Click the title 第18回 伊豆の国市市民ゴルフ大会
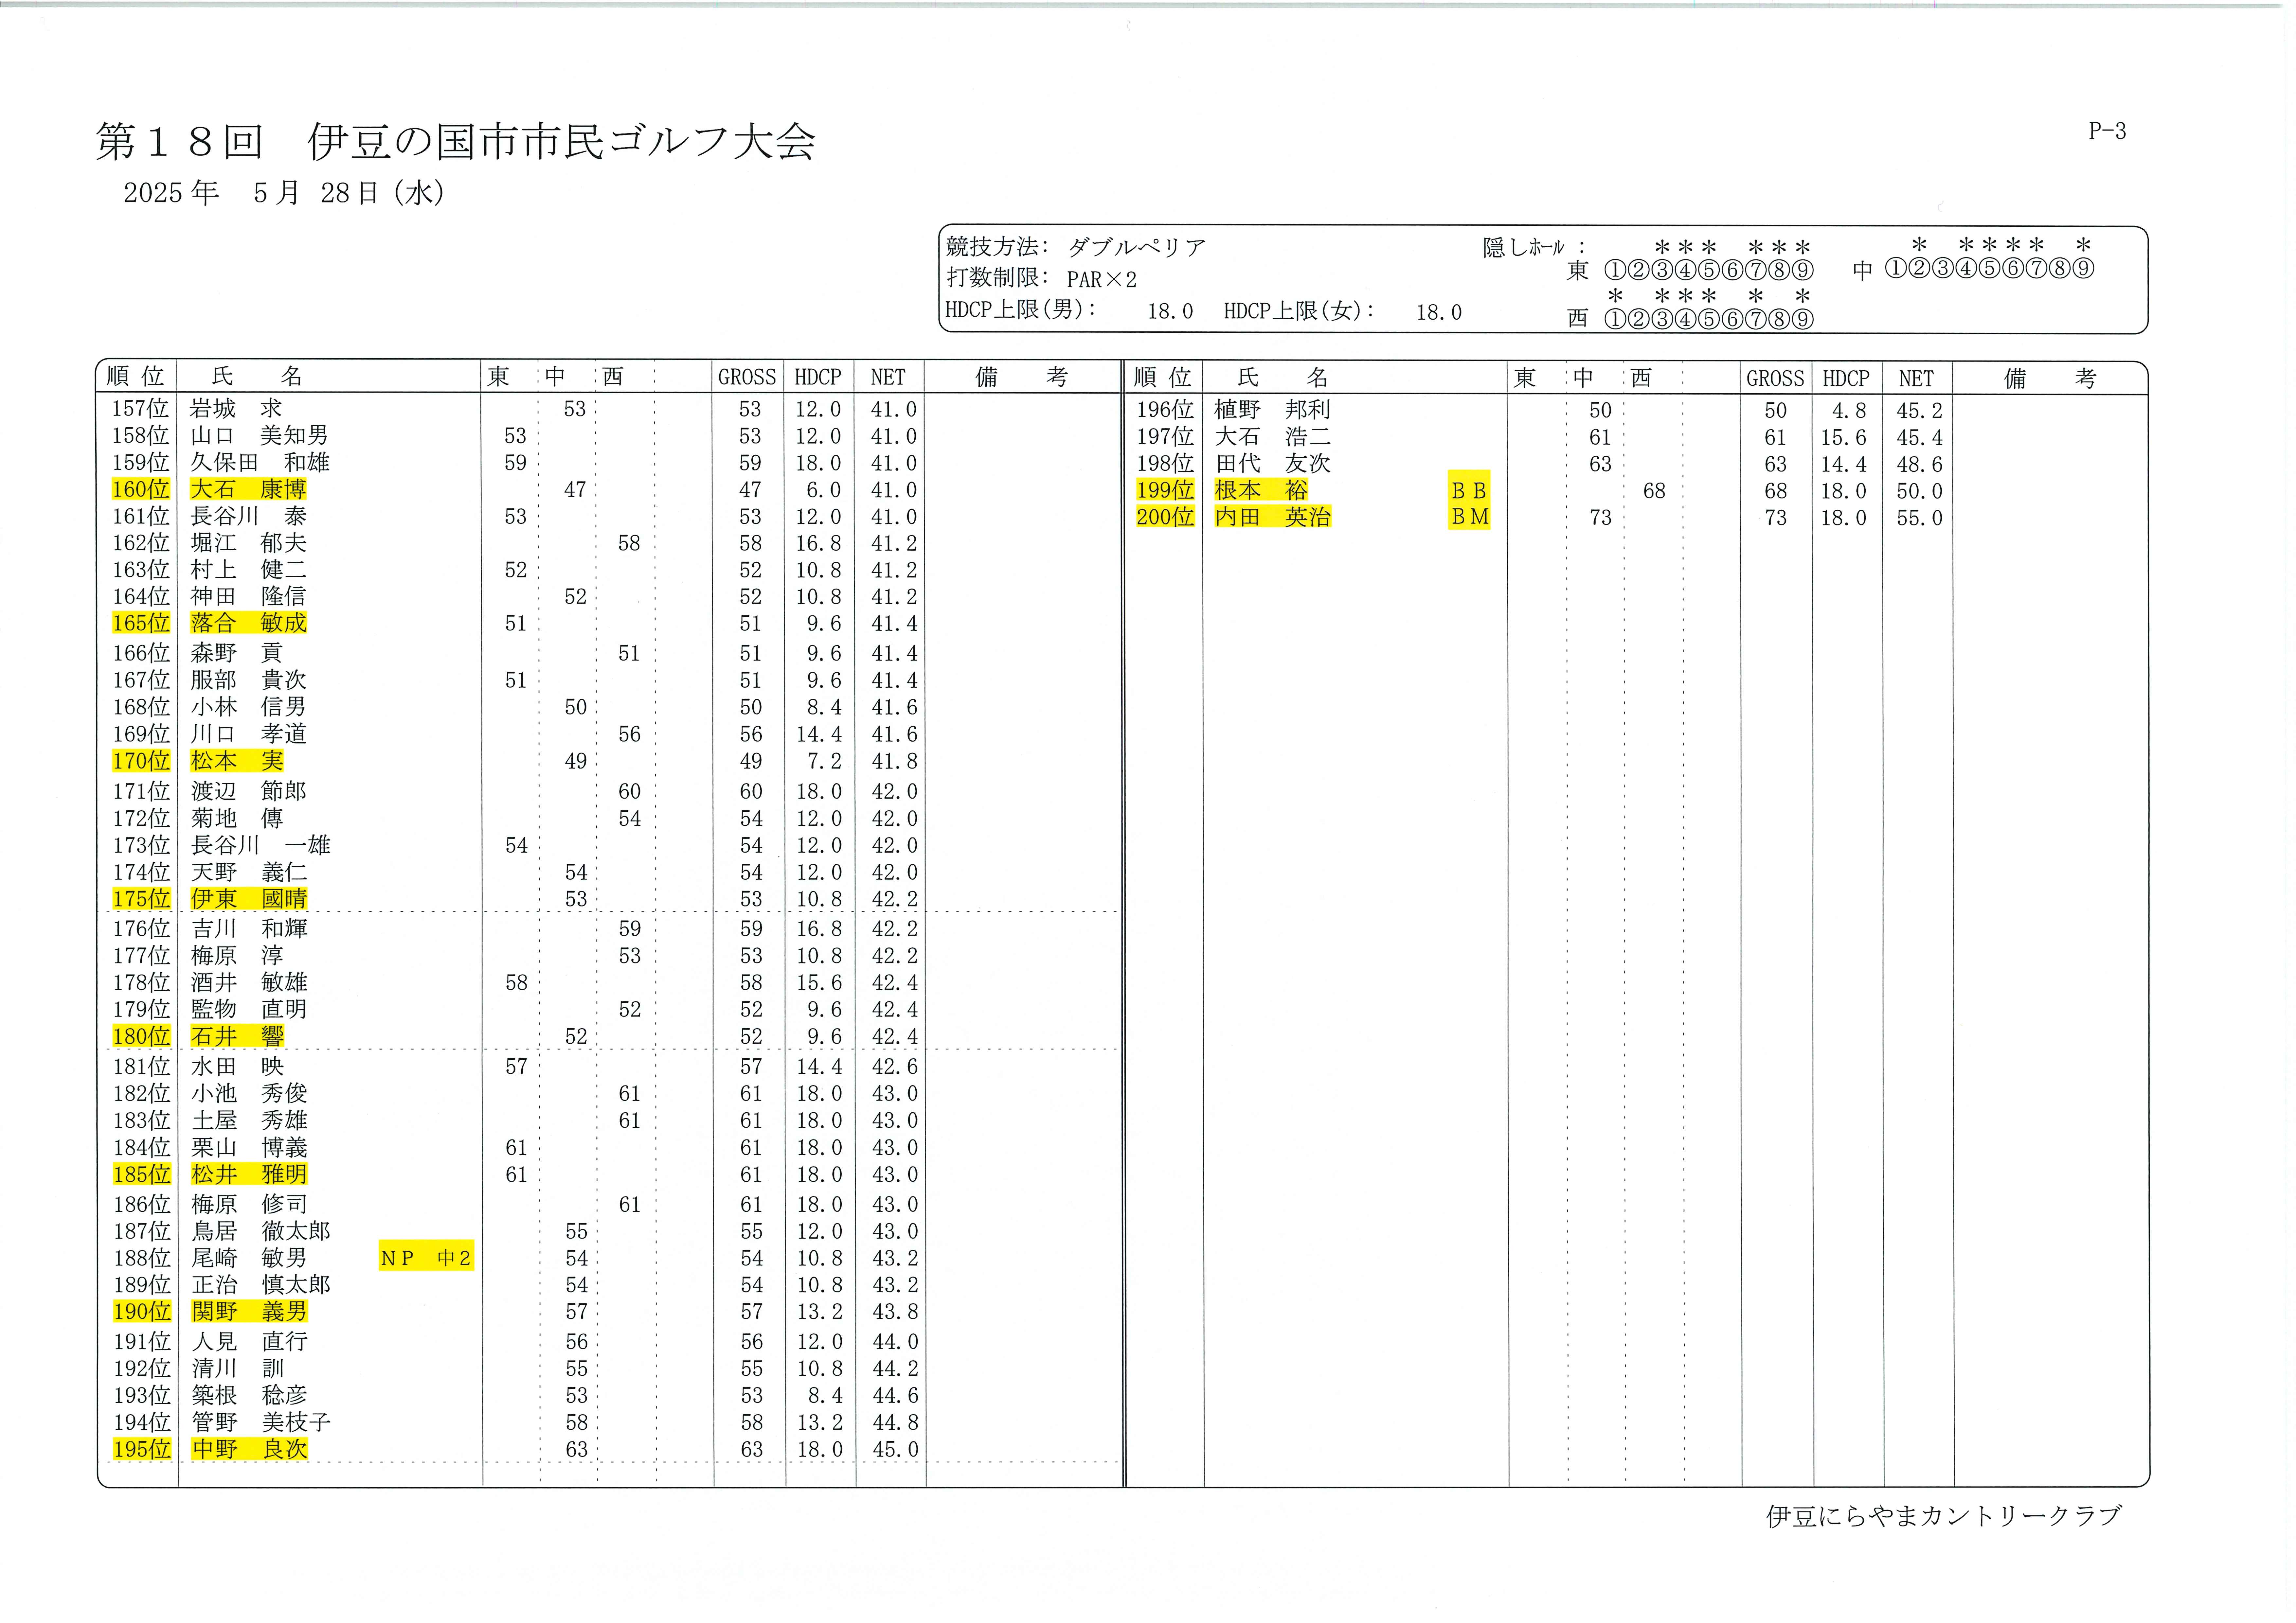Screen dimensions: 2296x1623 point(456,142)
